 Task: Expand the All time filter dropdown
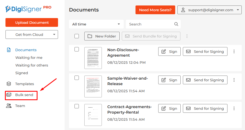click(x=96, y=24)
